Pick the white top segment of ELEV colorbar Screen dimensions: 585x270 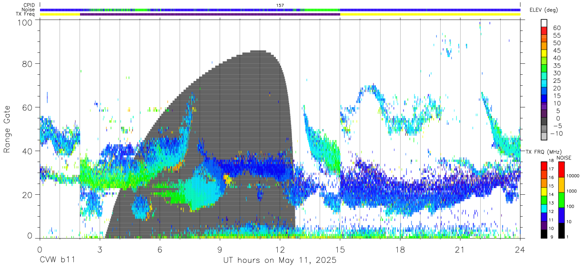545,23
